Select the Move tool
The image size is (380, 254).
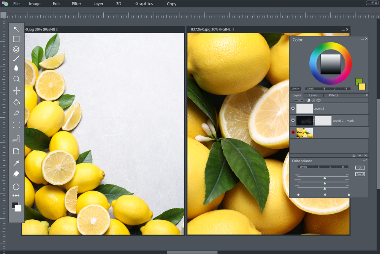[x=16, y=91]
